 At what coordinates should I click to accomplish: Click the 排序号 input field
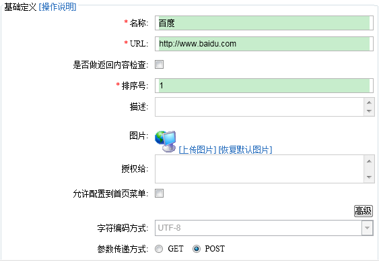(x=264, y=86)
